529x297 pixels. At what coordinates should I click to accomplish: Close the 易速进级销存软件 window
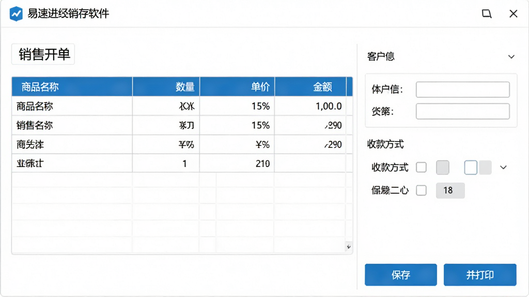tap(513, 14)
